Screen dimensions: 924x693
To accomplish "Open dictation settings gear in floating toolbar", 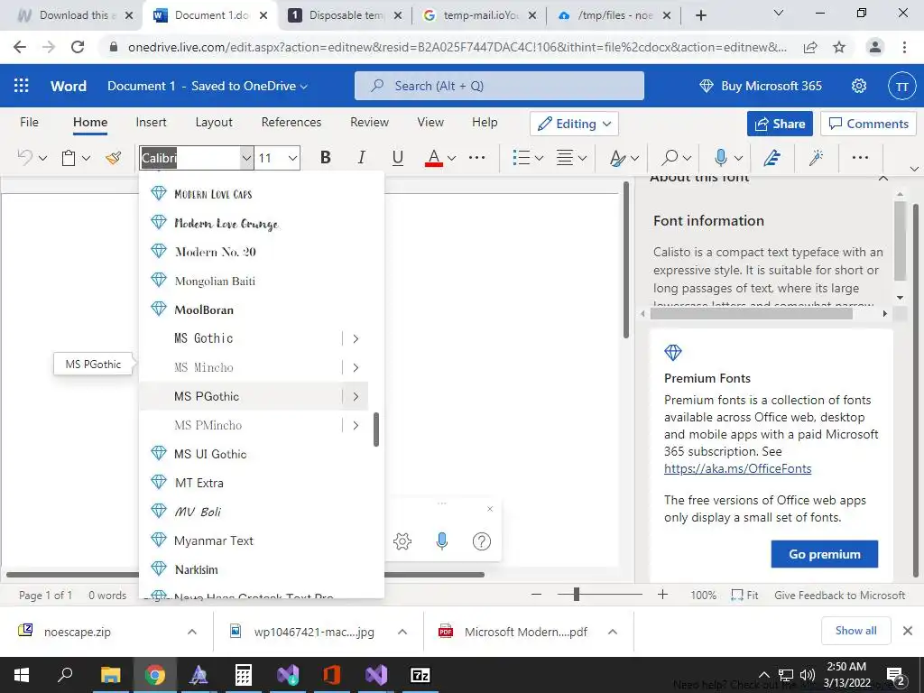I will pos(402,541).
